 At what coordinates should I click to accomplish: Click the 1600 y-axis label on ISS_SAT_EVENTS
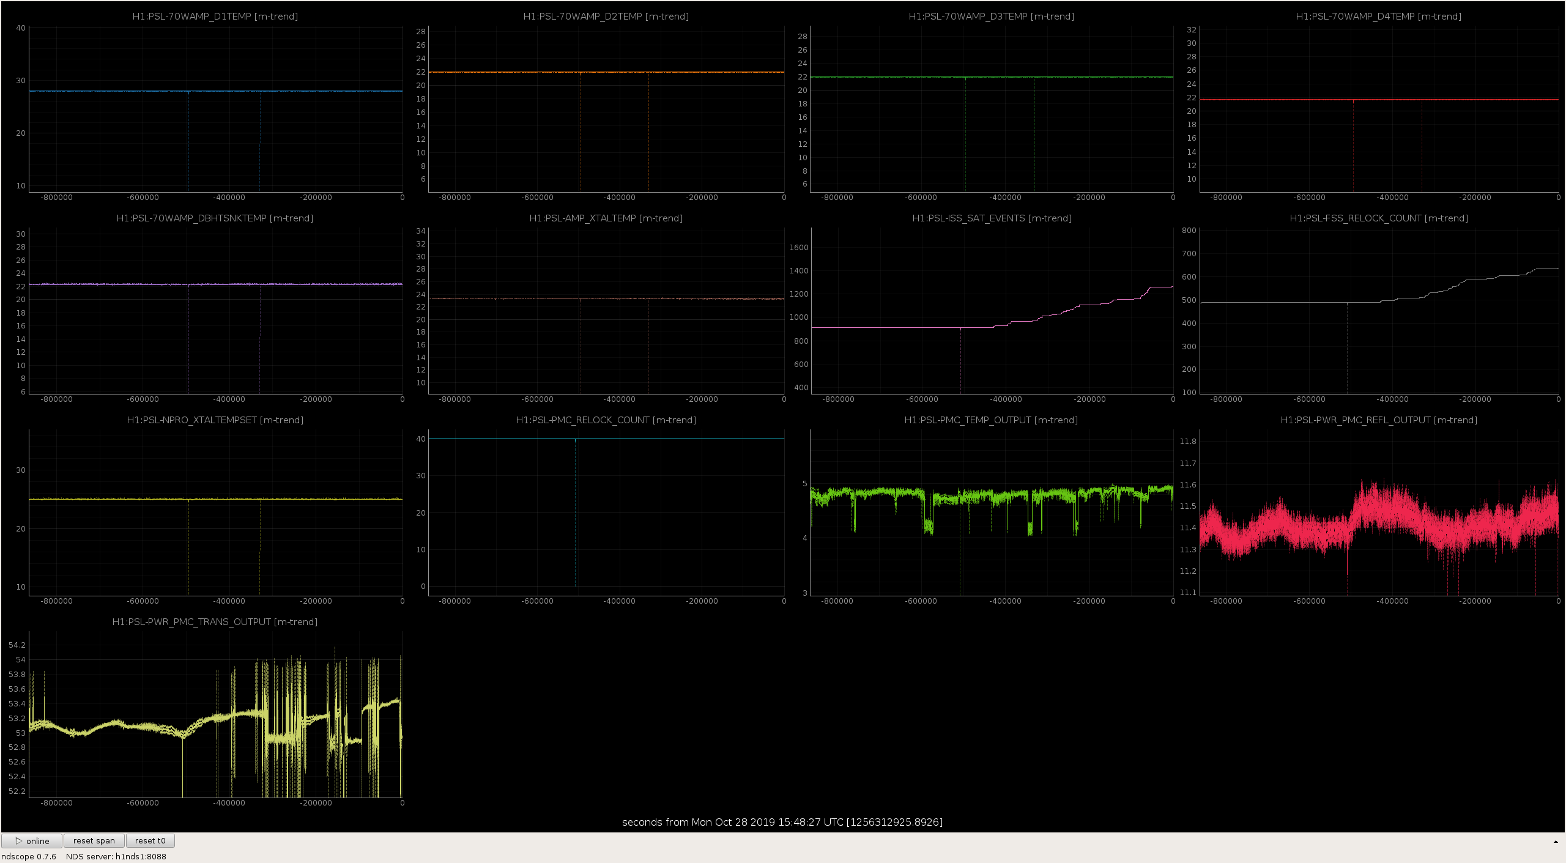(799, 248)
